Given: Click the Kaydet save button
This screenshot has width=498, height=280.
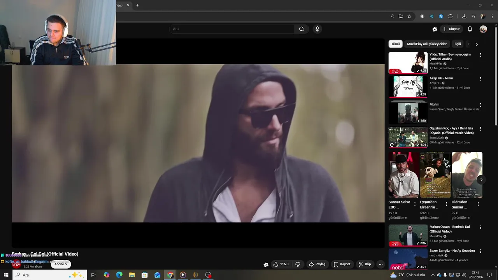Looking at the screenshot, I should click(x=342, y=264).
